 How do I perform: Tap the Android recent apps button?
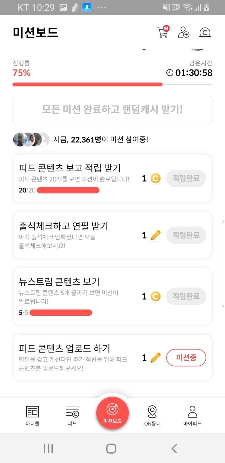coord(48,448)
